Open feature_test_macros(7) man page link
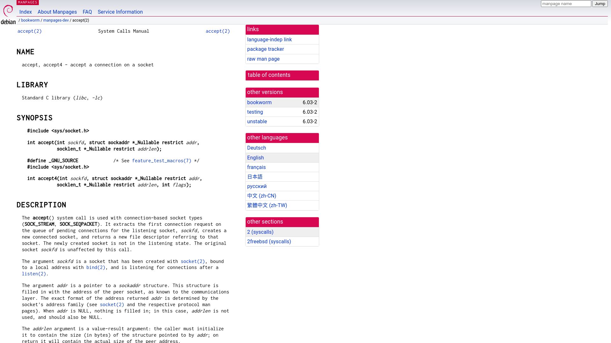The image size is (611, 343). (162, 161)
